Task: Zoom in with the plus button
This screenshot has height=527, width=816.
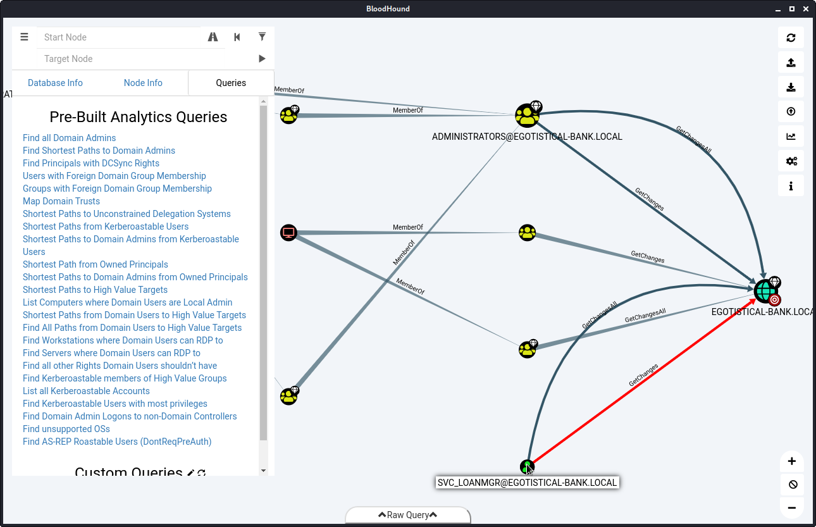Action: 791,461
